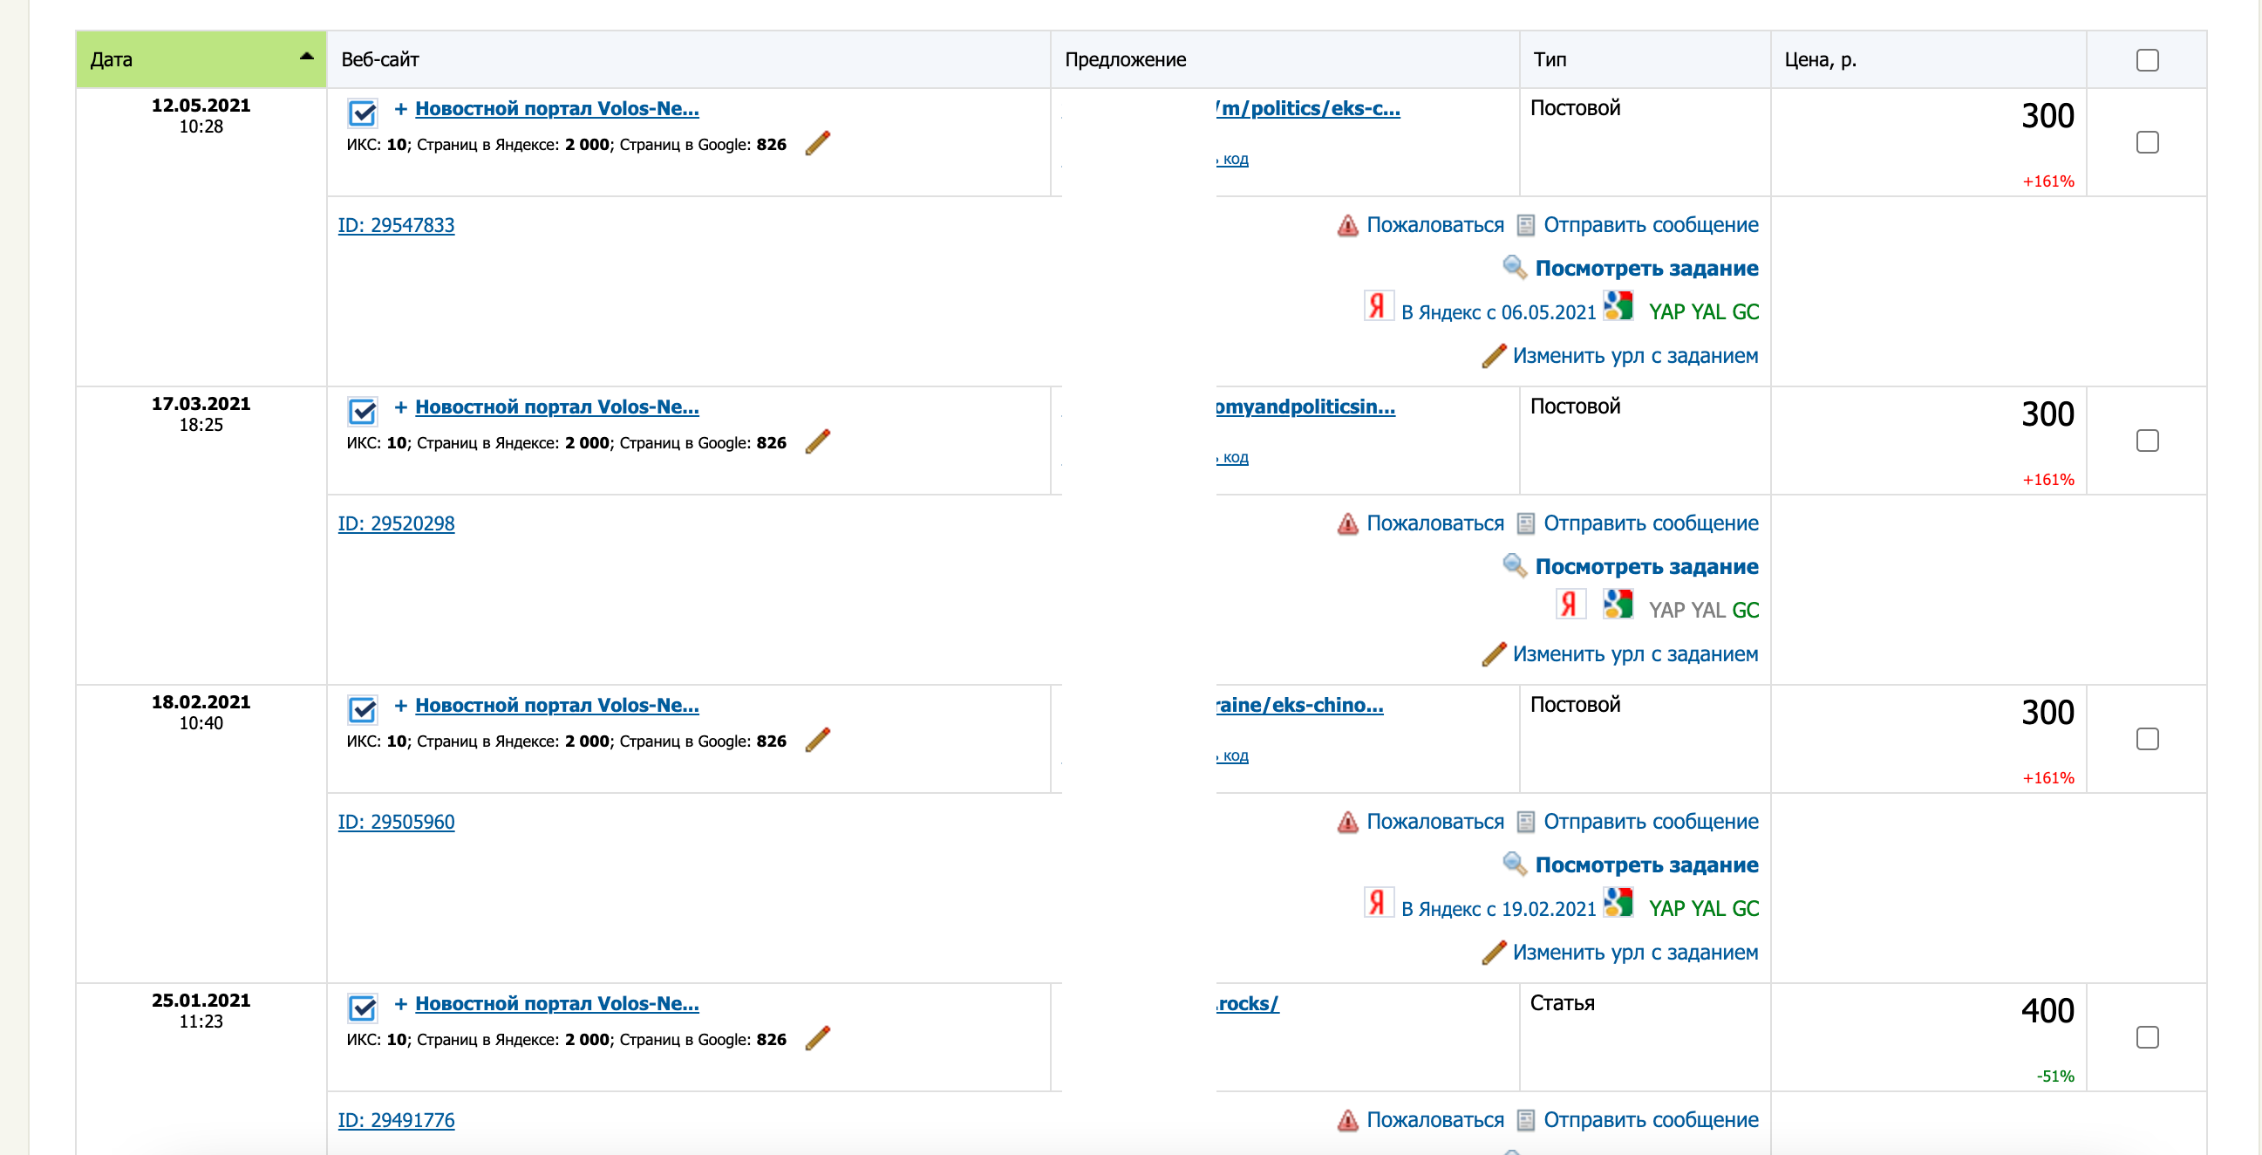Click pencil edit icon in 25.01.2021 row
2262x1155 pixels.
pyautogui.click(x=816, y=1038)
